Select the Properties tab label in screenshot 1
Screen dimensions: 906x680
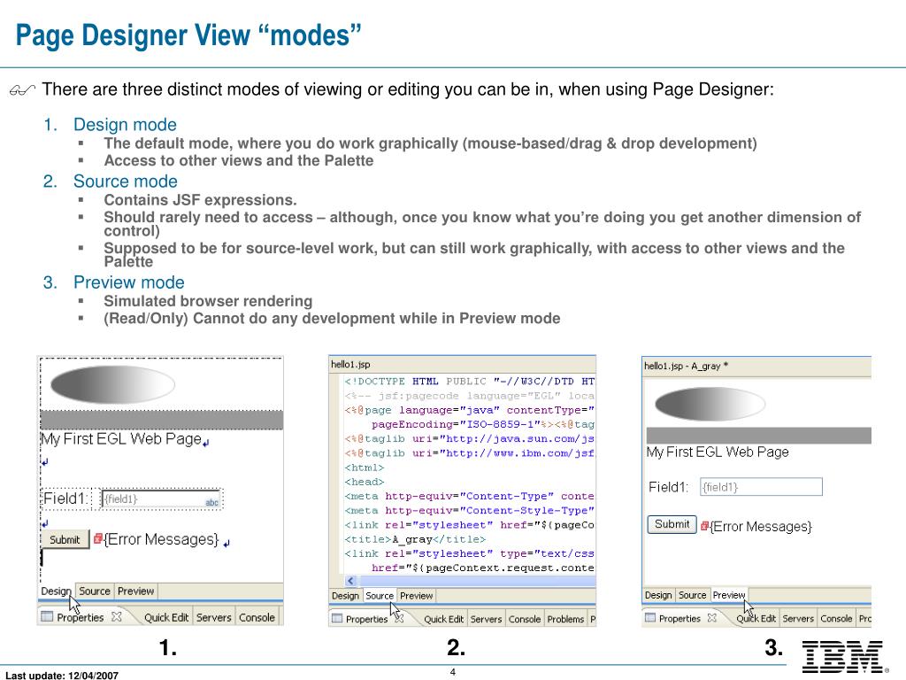[x=81, y=617]
